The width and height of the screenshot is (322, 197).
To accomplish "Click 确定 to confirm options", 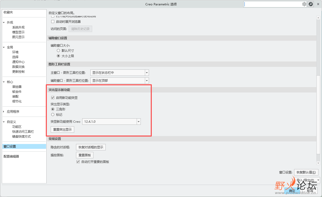I will click(292, 191).
